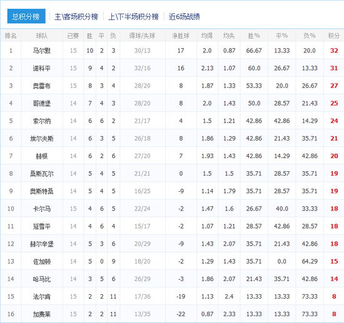Click the 排名 column header

point(11,36)
